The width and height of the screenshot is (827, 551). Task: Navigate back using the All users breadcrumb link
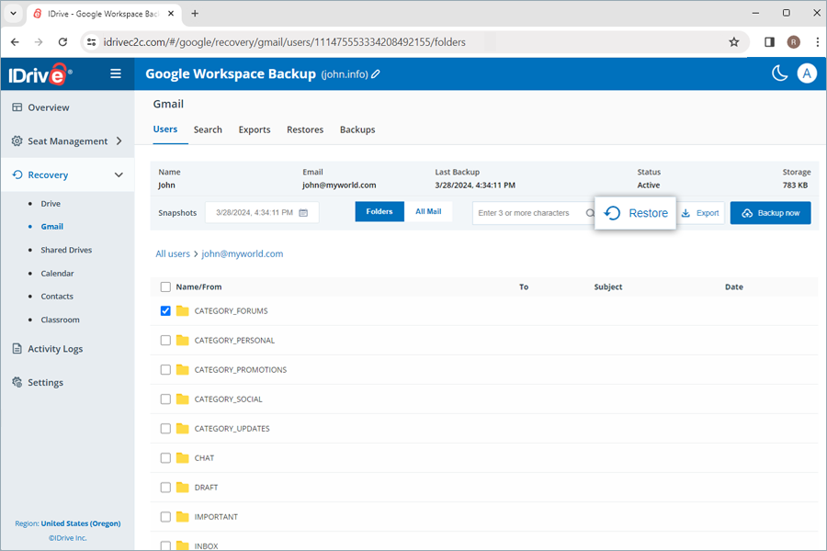click(173, 253)
